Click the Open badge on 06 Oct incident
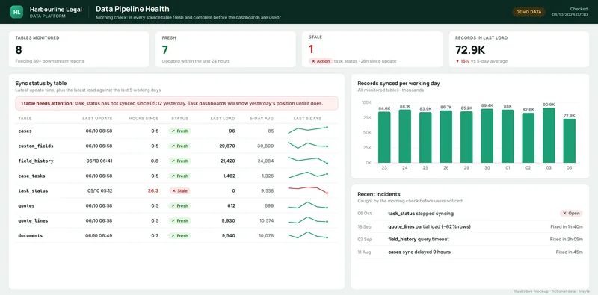This screenshot has width=598, height=295. click(x=571, y=214)
